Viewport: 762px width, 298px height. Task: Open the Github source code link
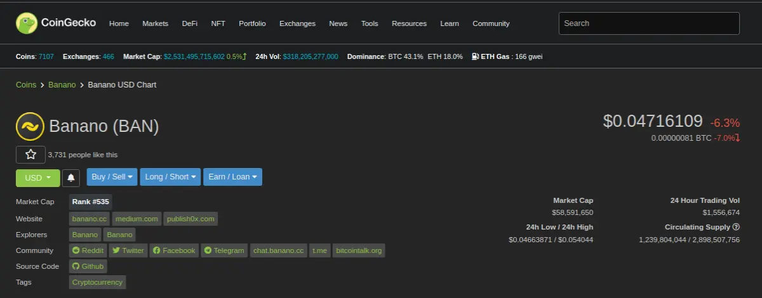[88, 266]
